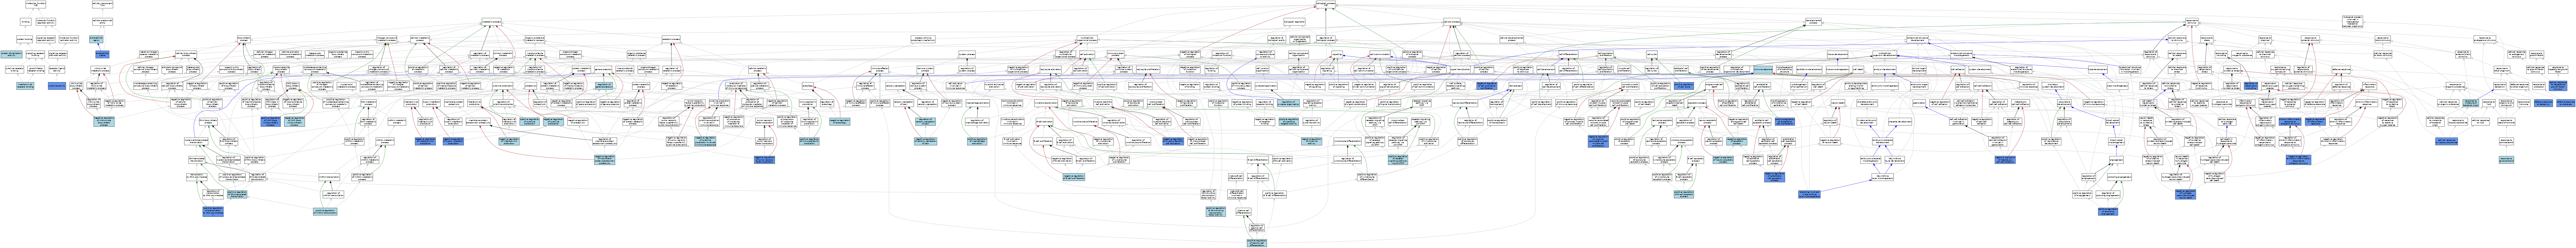This screenshot has width=2576, height=248.
Task: Select 'response to organic substance' node
Action: (x=2455, y=86)
